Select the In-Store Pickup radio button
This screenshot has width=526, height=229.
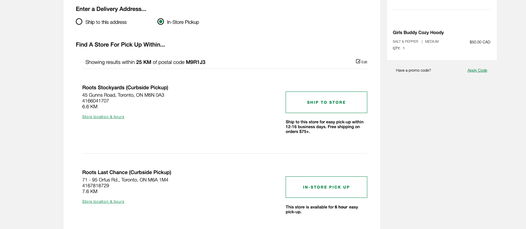point(161,22)
